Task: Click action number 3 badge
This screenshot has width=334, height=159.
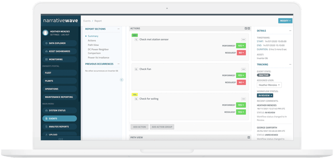Action: pyautogui.click(x=137, y=99)
